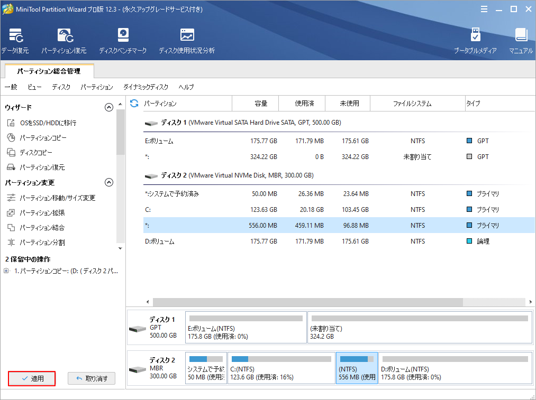Collapse the パーティション変更 section
The height and width of the screenshot is (400, 536).
click(x=108, y=183)
